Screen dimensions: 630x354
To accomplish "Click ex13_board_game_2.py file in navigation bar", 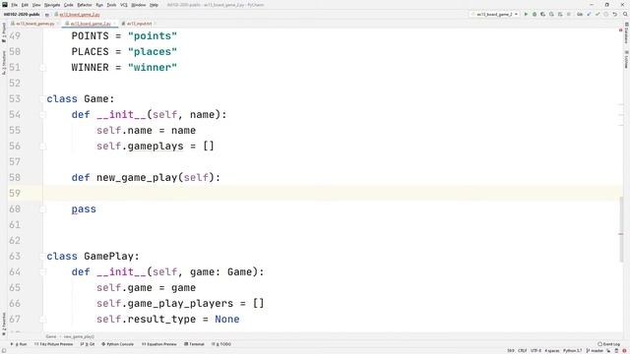I will click(80, 15).
